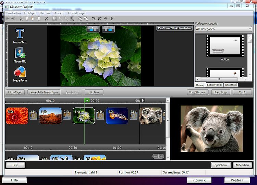Click the undo arrow in the toolbar
This screenshot has height=185, width=257.
pos(8,18)
